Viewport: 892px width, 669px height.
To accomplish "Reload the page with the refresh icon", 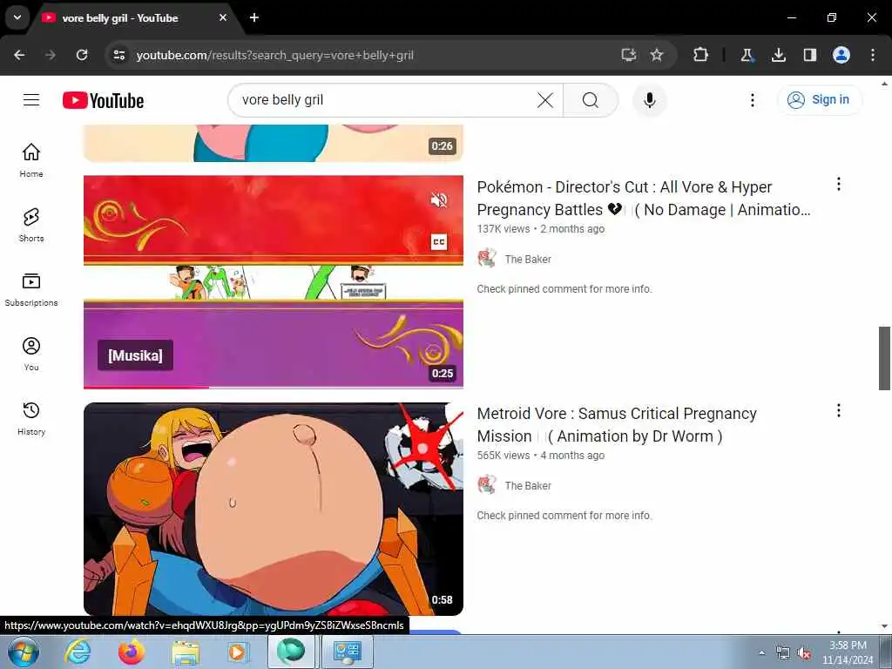I will coord(82,55).
